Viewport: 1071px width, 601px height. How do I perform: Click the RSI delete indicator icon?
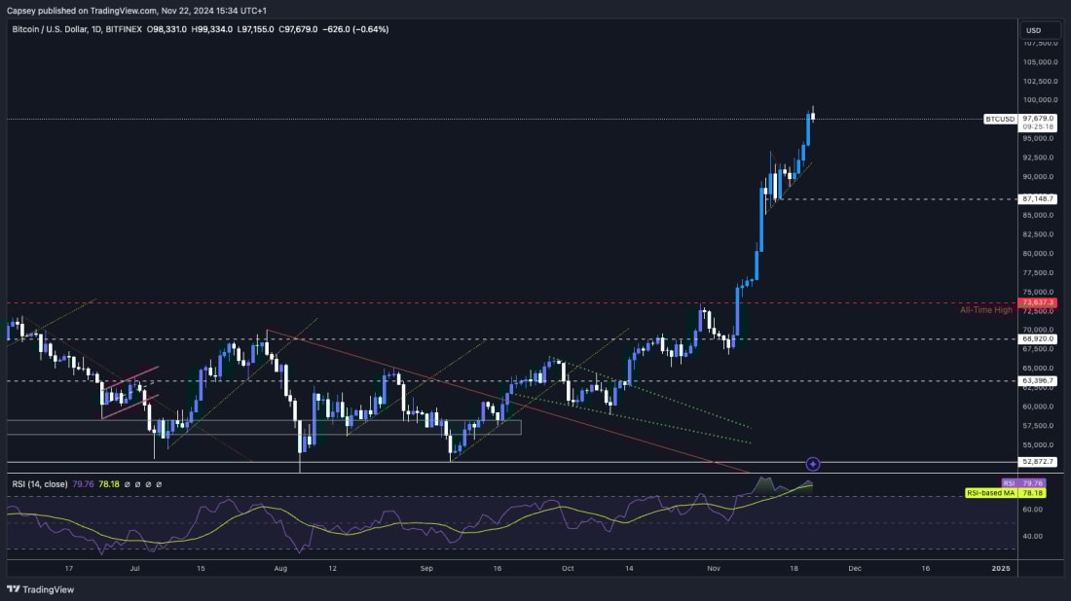(x=148, y=481)
